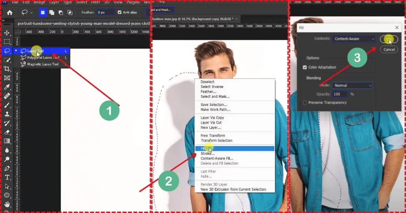Viewport: 406px width, 213px height.
Task: Choose Fill... in the context menu
Action: (x=235, y=148)
